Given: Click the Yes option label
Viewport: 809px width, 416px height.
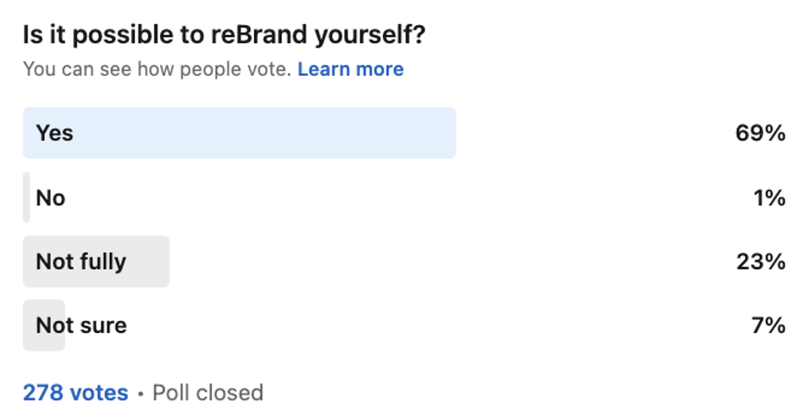Looking at the screenshot, I should coord(54,133).
